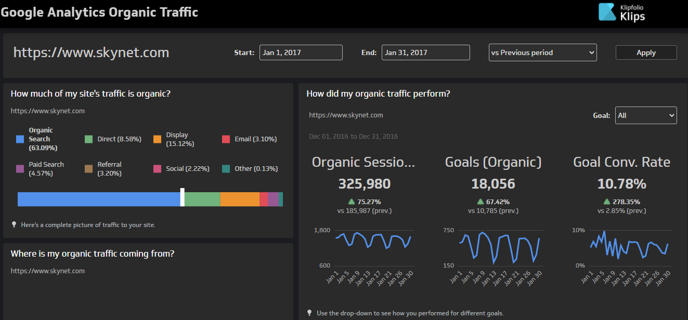Click the 'Google Analytics Organic Traffic' title
688x320 pixels.
[x=99, y=12]
